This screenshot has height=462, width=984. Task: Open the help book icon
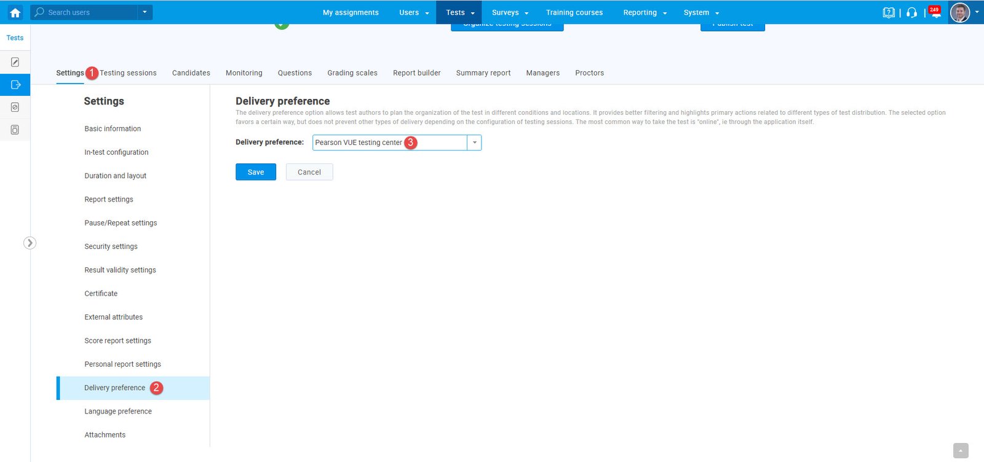888,12
